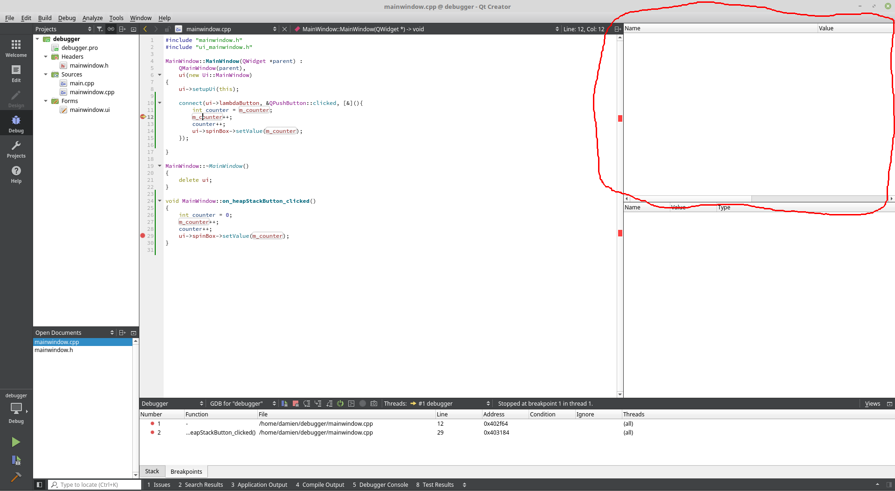
Task: Stop the debugger with red stop icon
Action: coord(296,403)
